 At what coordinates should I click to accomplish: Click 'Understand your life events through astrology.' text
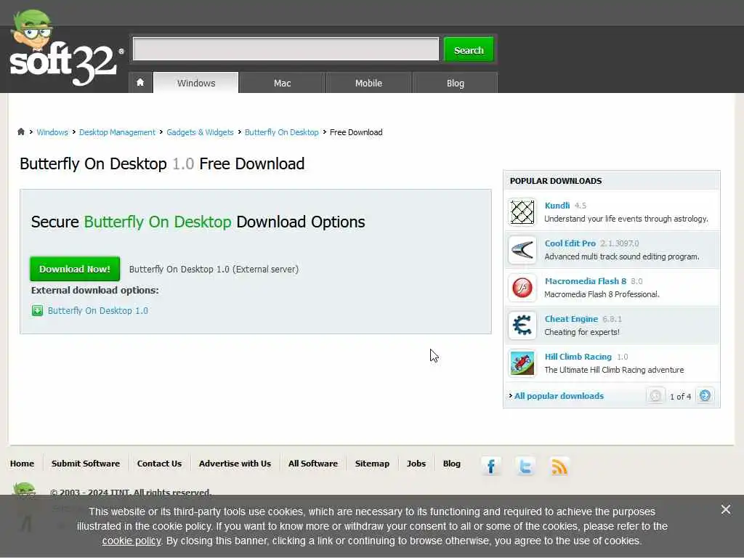(x=626, y=219)
